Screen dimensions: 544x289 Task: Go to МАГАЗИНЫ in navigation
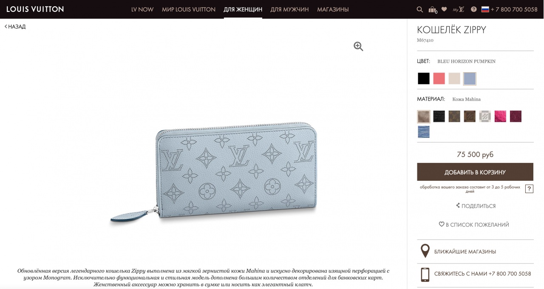point(333,9)
